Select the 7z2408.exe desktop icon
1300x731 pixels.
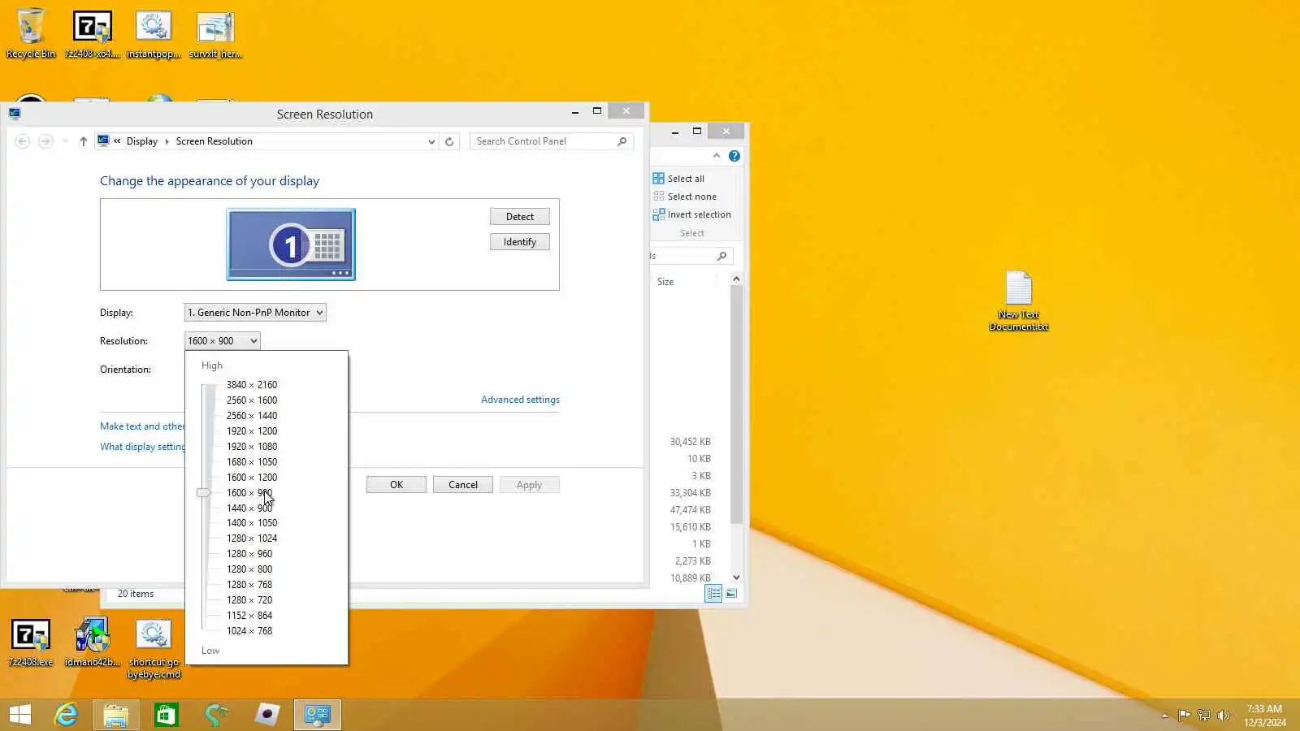tap(31, 642)
